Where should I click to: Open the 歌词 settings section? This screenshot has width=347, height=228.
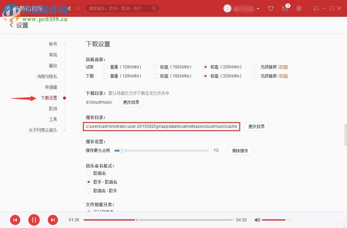coord(53,109)
